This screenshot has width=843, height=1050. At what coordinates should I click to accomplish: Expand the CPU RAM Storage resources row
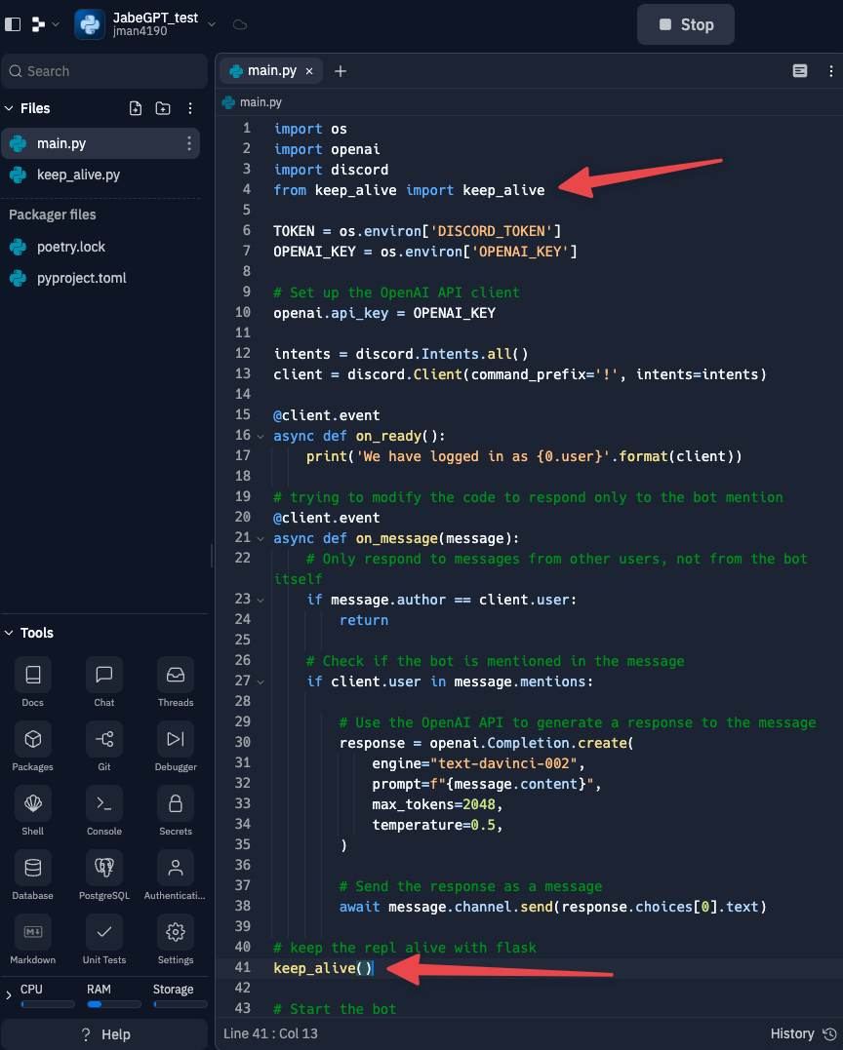pyautogui.click(x=9, y=995)
